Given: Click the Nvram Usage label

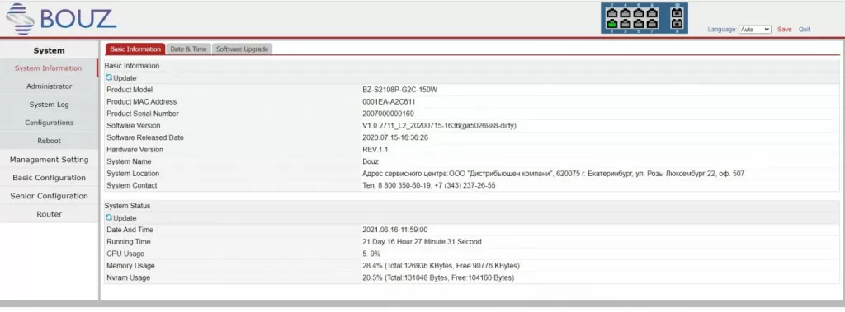Looking at the screenshot, I should (128, 277).
